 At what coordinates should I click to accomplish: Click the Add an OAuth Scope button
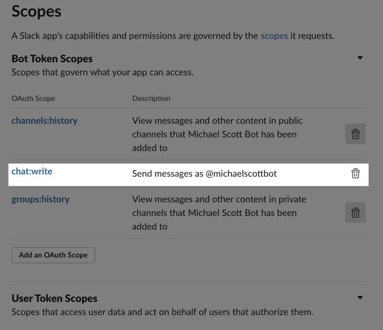[53, 255]
